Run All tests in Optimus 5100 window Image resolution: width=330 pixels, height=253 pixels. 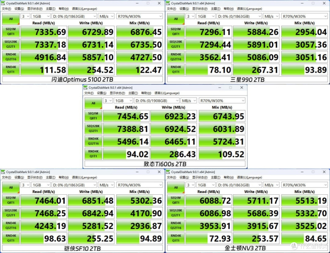click(11, 19)
